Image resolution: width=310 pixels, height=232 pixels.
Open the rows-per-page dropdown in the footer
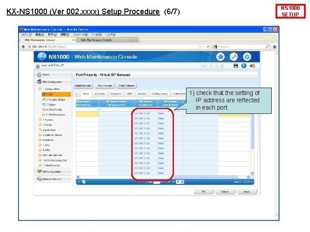click(x=180, y=182)
